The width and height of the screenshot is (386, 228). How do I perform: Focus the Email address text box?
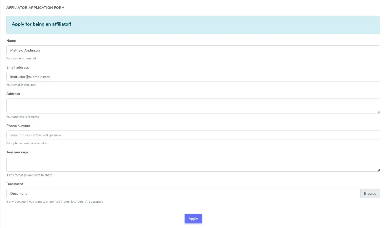[x=193, y=77]
